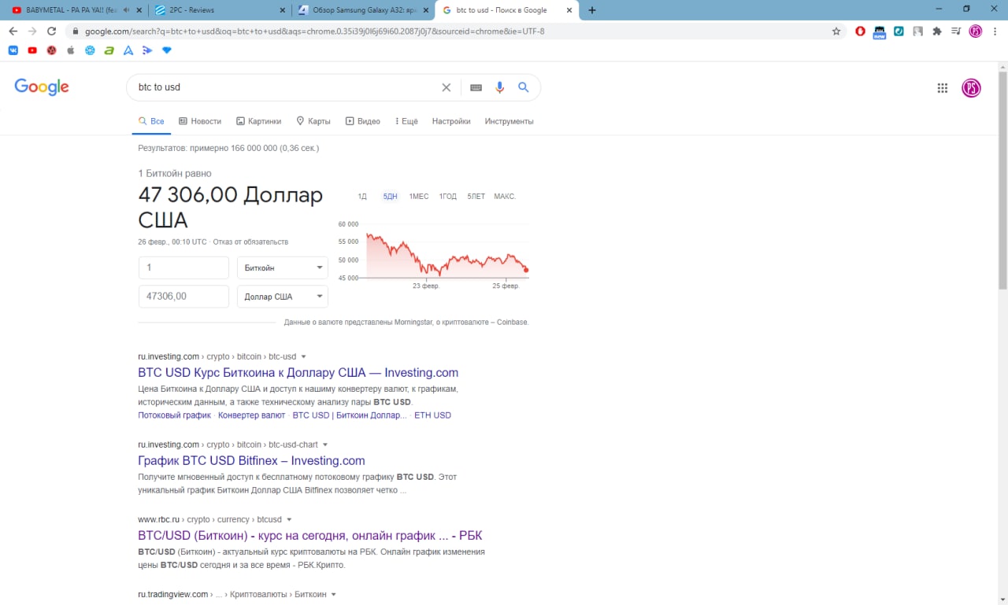The height and width of the screenshot is (605, 1008).
Task: Open the Google apps grid
Action: 943,88
